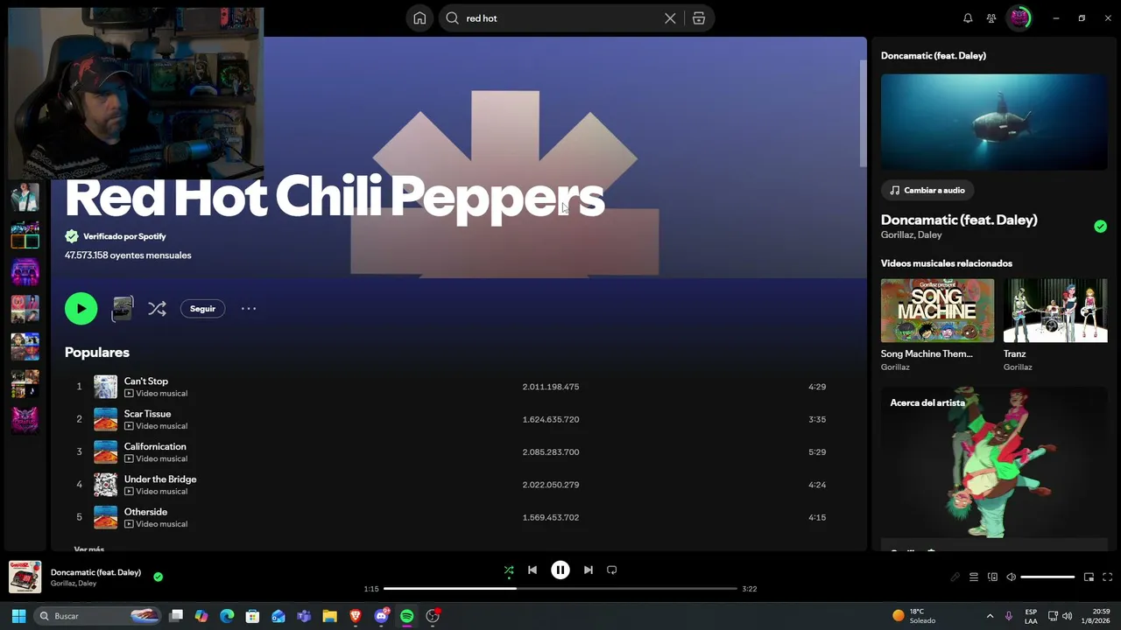The image size is (1121, 630).
Task: Show hidden system tray icons chevron
Action: [990, 616]
